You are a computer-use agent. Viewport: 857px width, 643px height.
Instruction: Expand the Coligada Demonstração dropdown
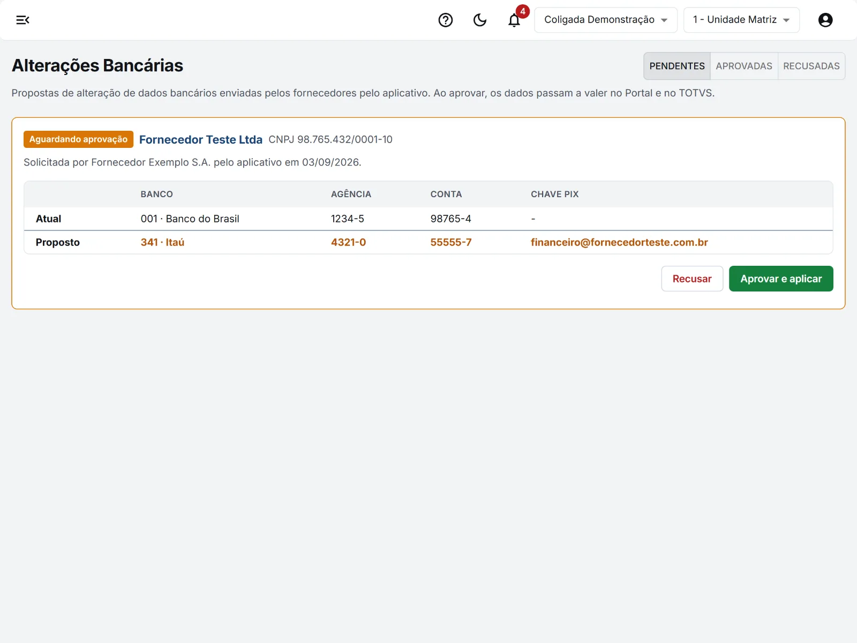point(606,20)
